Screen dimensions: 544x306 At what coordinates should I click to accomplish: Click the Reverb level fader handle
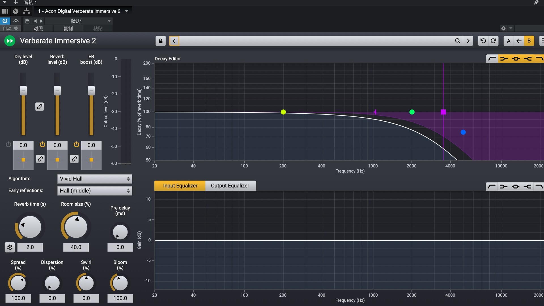click(x=57, y=91)
